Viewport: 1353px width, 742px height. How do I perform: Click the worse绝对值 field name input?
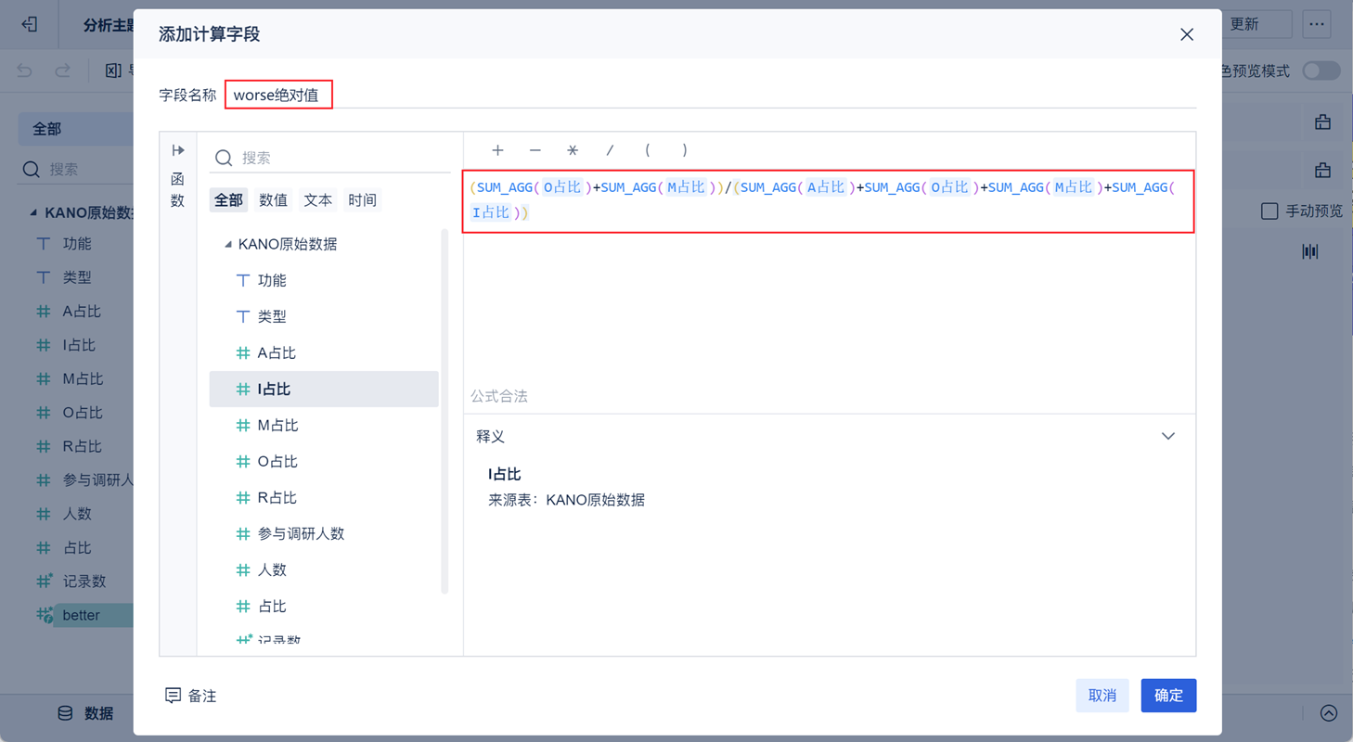278,93
